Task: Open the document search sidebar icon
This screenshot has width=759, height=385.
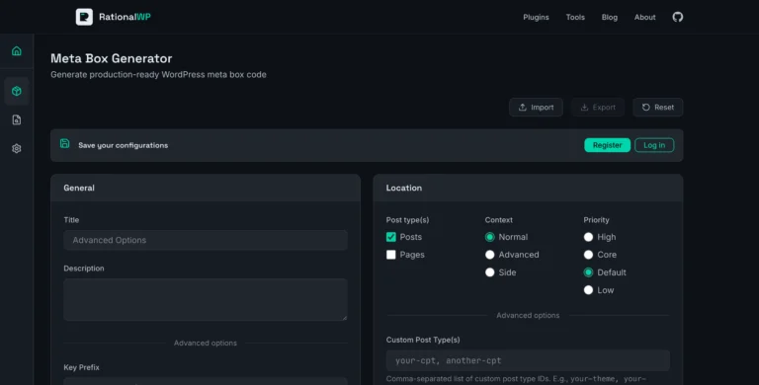Action: click(x=17, y=120)
